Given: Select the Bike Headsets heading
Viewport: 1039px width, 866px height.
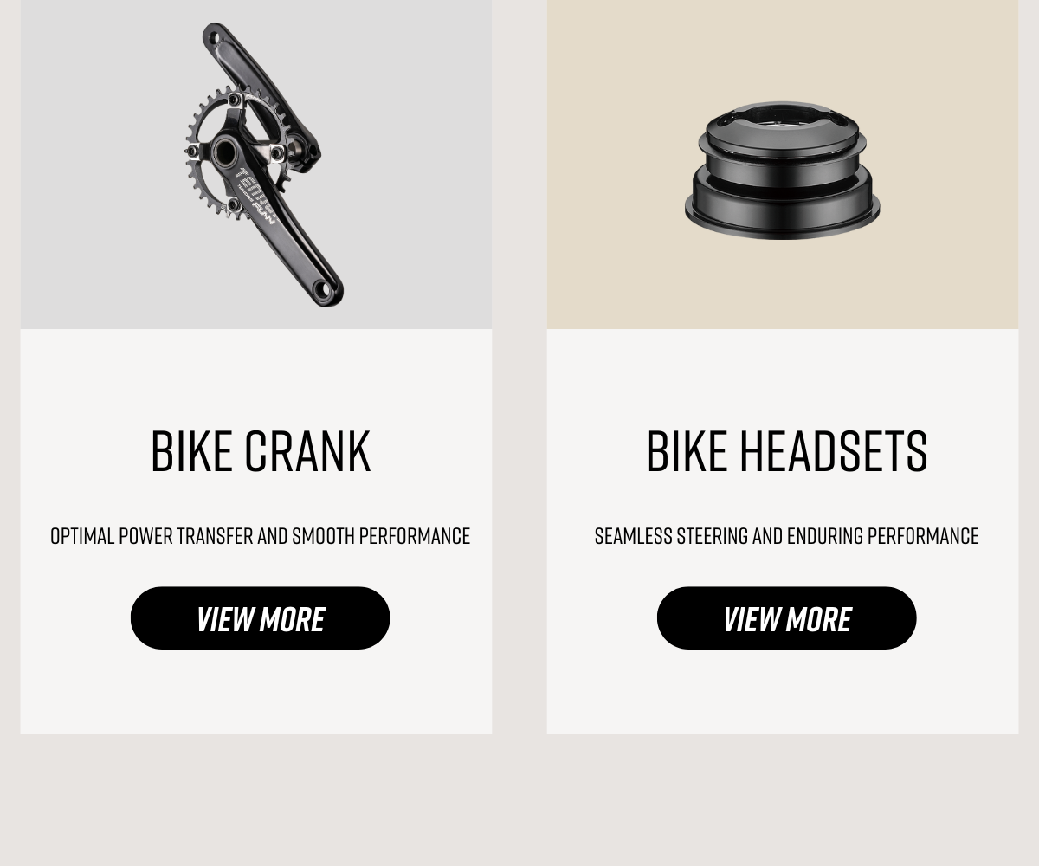Looking at the screenshot, I should [786, 451].
